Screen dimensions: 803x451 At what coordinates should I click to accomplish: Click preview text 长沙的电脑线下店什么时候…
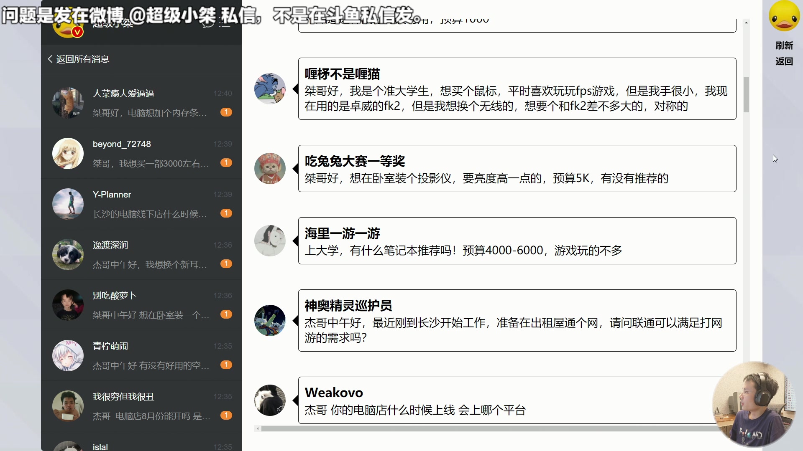(x=150, y=214)
